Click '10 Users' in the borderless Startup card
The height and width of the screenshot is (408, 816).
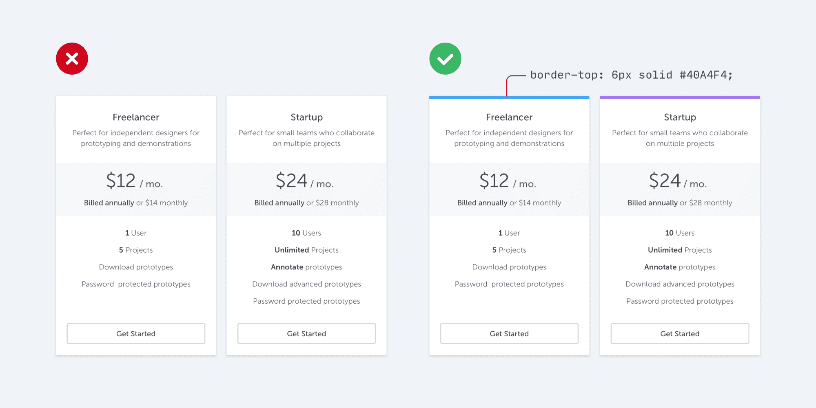click(x=306, y=233)
